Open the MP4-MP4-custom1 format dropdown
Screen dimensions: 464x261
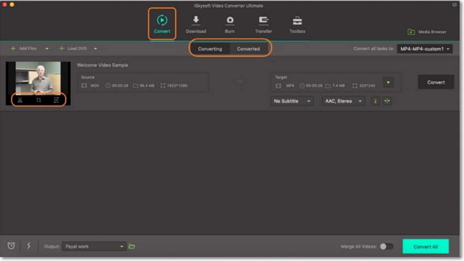pos(425,49)
